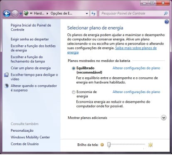Click the 'Selecionar plano de energia' heading

[x=95, y=28]
